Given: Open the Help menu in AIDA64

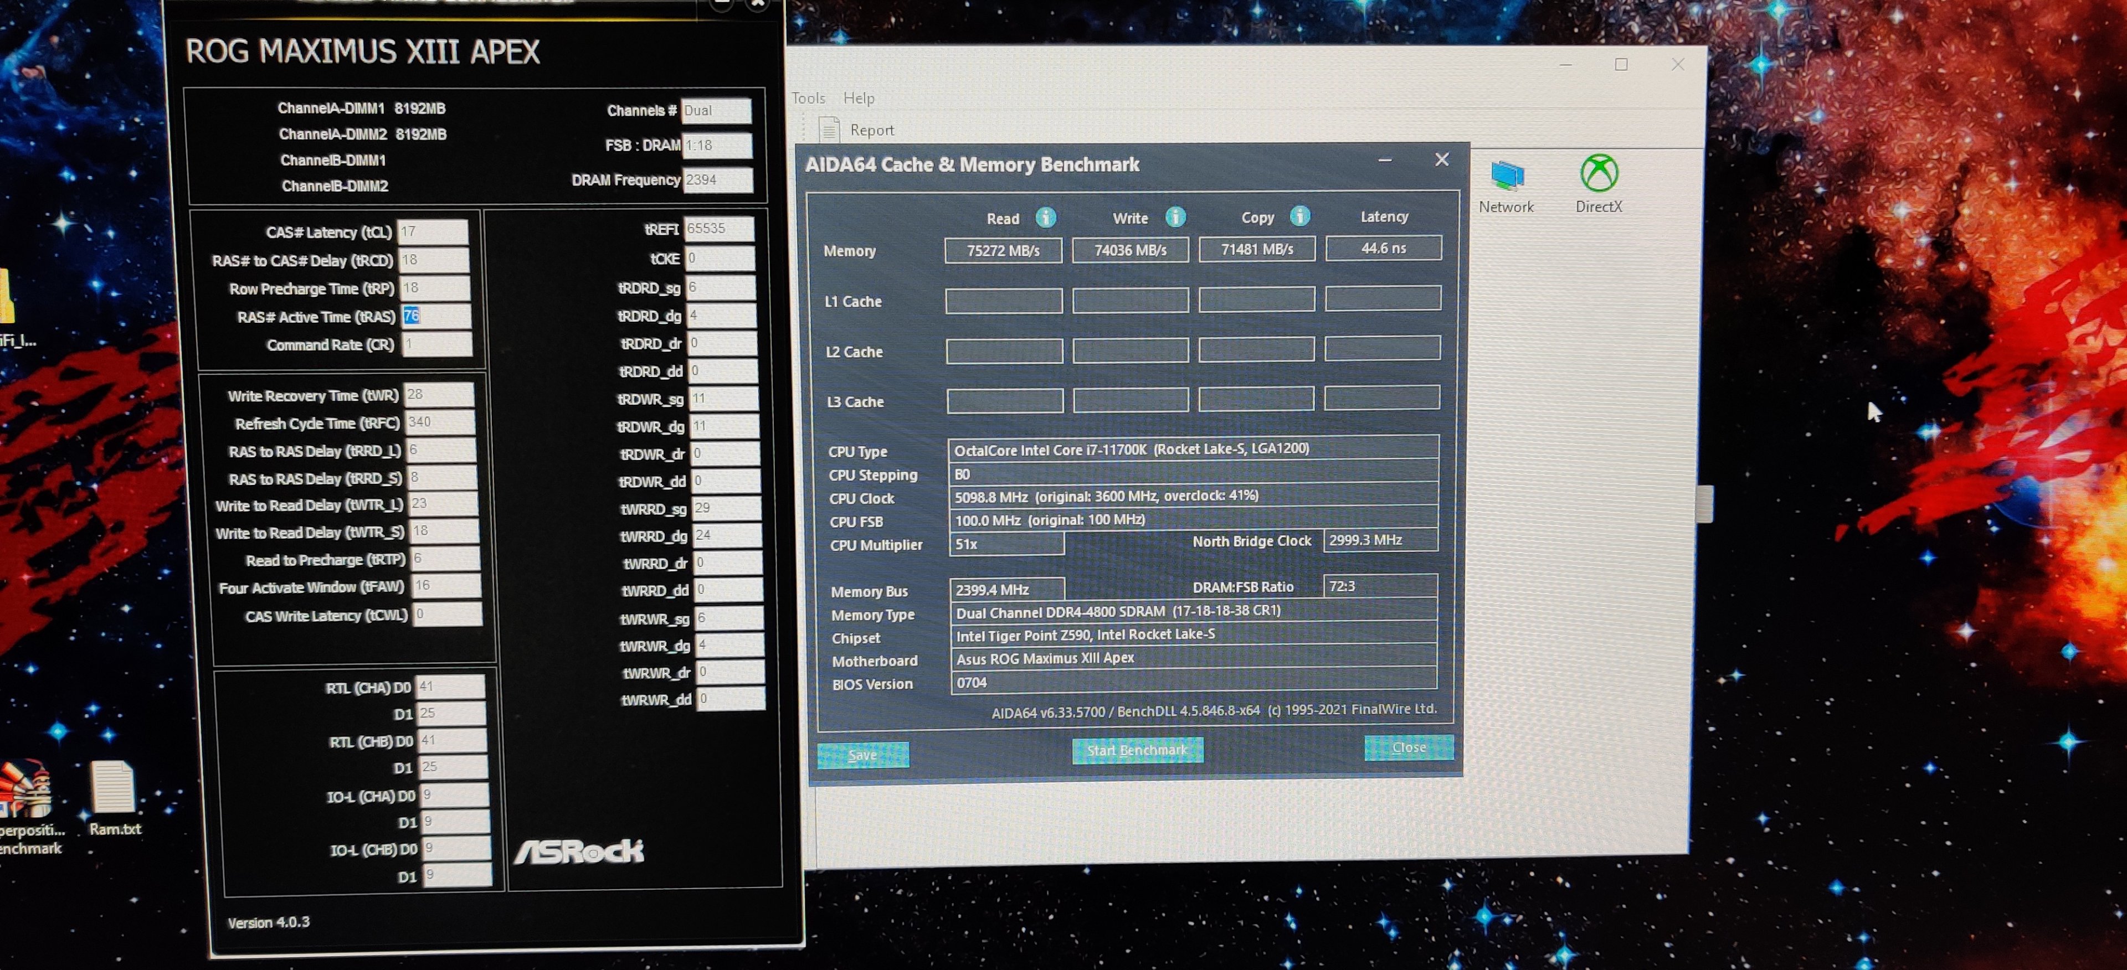Looking at the screenshot, I should (x=859, y=98).
